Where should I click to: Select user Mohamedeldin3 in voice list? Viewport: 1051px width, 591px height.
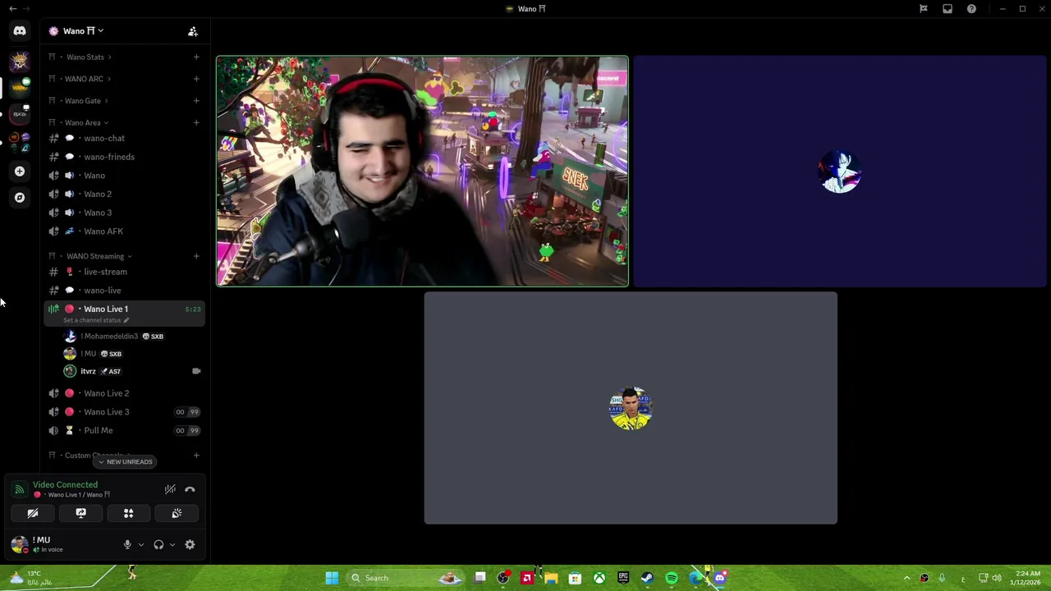point(131,337)
